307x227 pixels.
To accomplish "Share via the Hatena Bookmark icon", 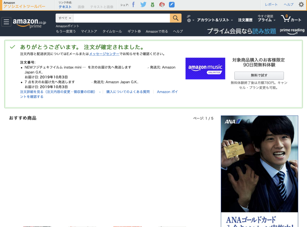I will point(152,4).
